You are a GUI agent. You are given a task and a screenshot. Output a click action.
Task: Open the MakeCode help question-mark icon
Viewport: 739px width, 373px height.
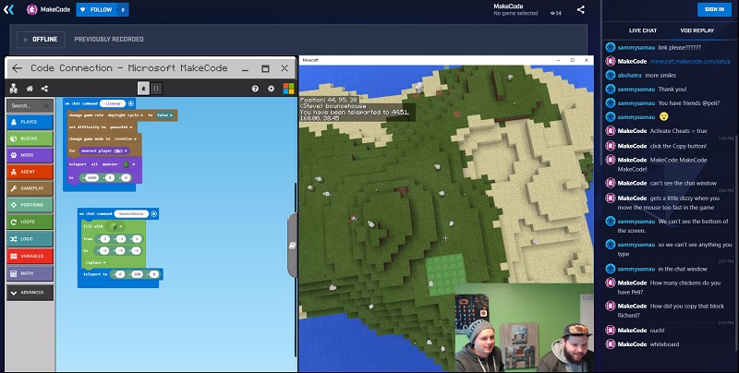pyautogui.click(x=255, y=89)
